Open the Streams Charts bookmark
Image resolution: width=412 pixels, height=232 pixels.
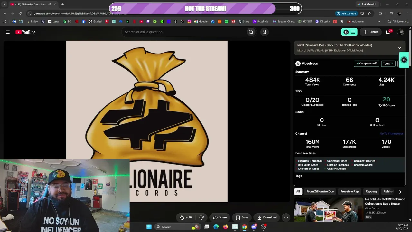[284, 22]
